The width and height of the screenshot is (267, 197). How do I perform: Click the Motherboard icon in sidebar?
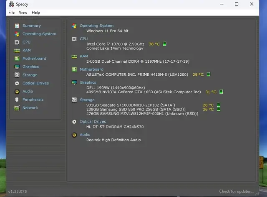17,59
